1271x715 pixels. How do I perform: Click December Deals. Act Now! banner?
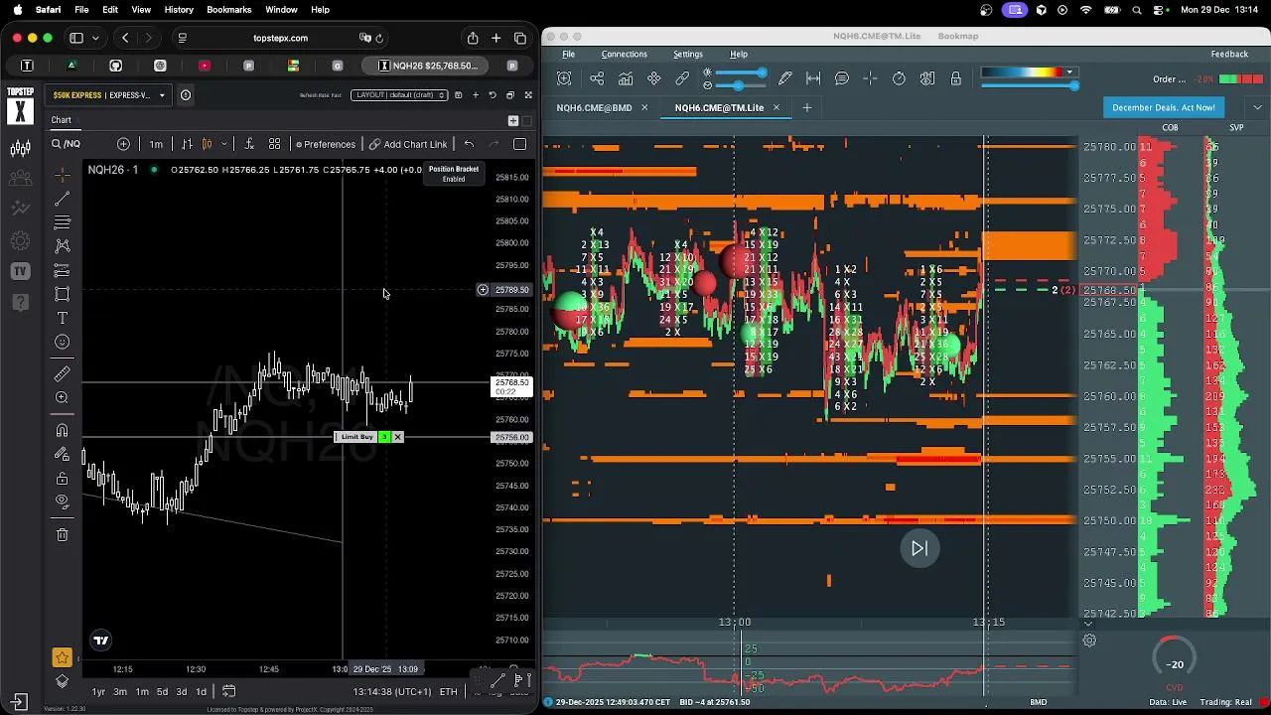1163,107
